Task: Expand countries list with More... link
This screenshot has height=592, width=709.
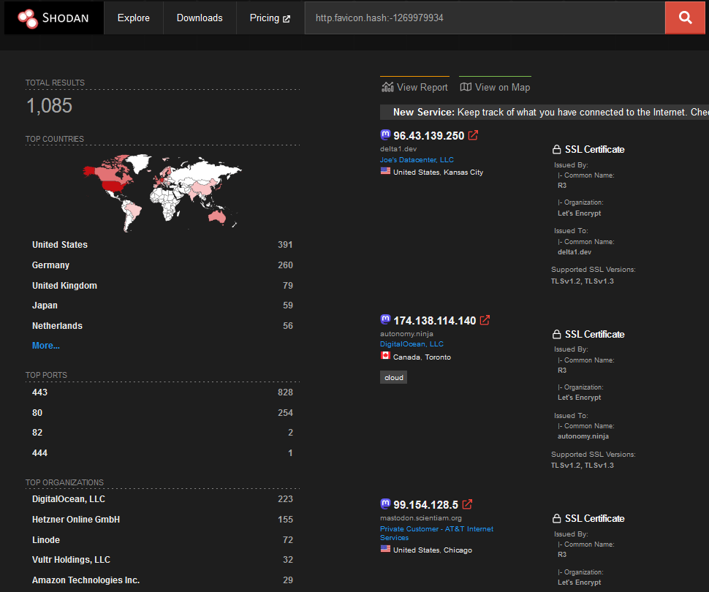Action: (46, 346)
